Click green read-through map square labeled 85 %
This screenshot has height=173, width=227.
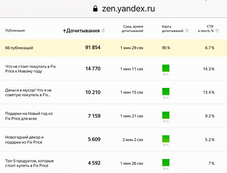click(x=166, y=139)
